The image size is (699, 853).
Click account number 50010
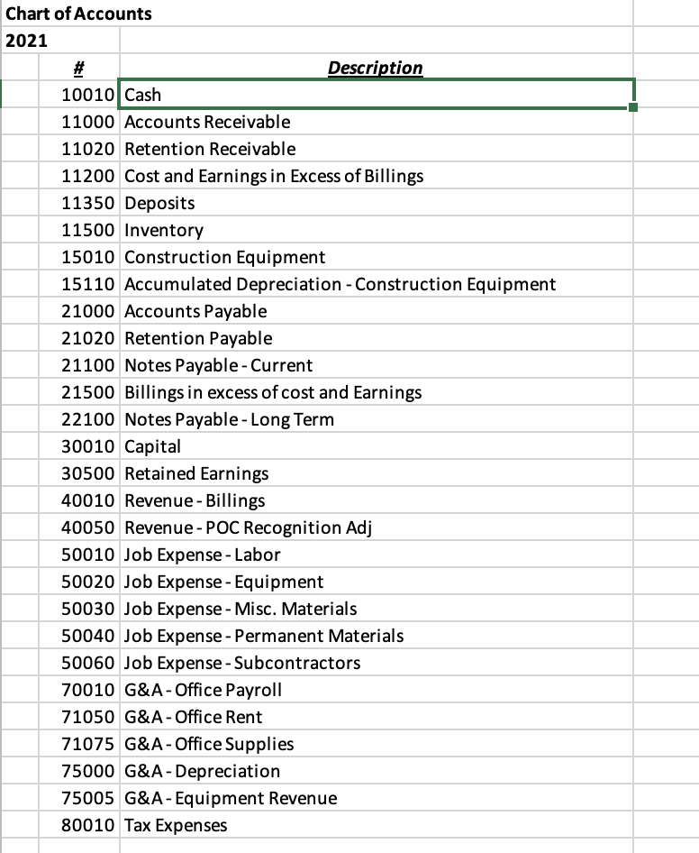(x=78, y=555)
